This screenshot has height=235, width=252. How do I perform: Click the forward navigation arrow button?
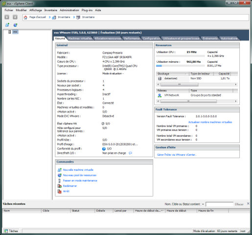click(x=15, y=17)
